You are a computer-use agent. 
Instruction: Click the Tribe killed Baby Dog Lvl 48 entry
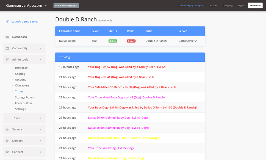(127, 97)
